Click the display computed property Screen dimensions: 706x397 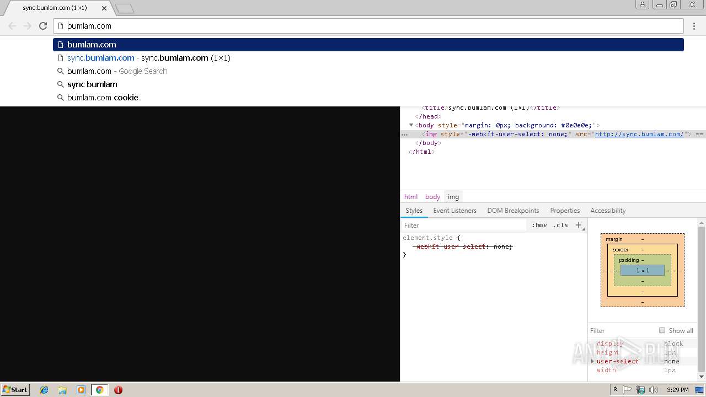[609, 344]
